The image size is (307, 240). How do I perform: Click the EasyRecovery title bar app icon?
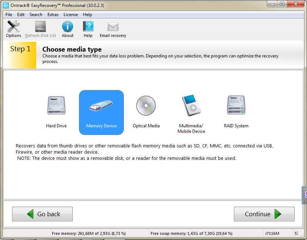click(x=6, y=5)
